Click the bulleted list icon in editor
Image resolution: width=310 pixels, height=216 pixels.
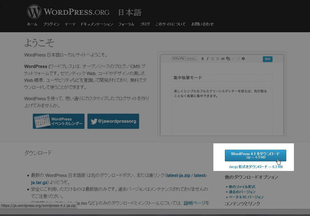pos(213,58)
